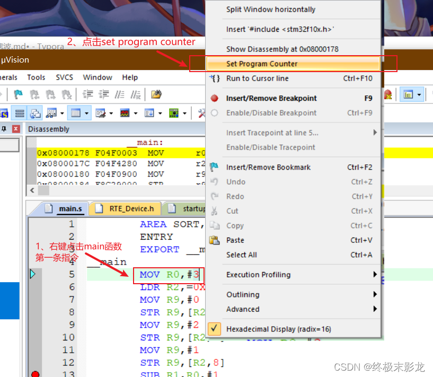Open the Tools menu
This screenshot has width=433, height=377.
[36, 77]
